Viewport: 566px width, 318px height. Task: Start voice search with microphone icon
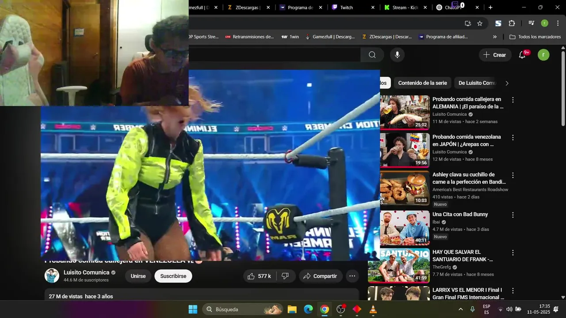click(x=397, y=55)
